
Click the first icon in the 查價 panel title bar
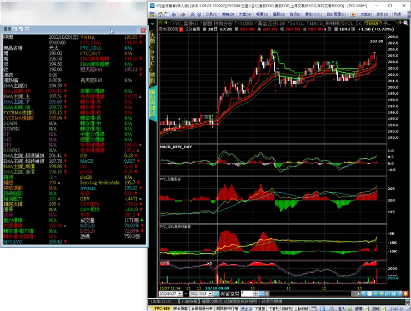click(x=16, y=28)
